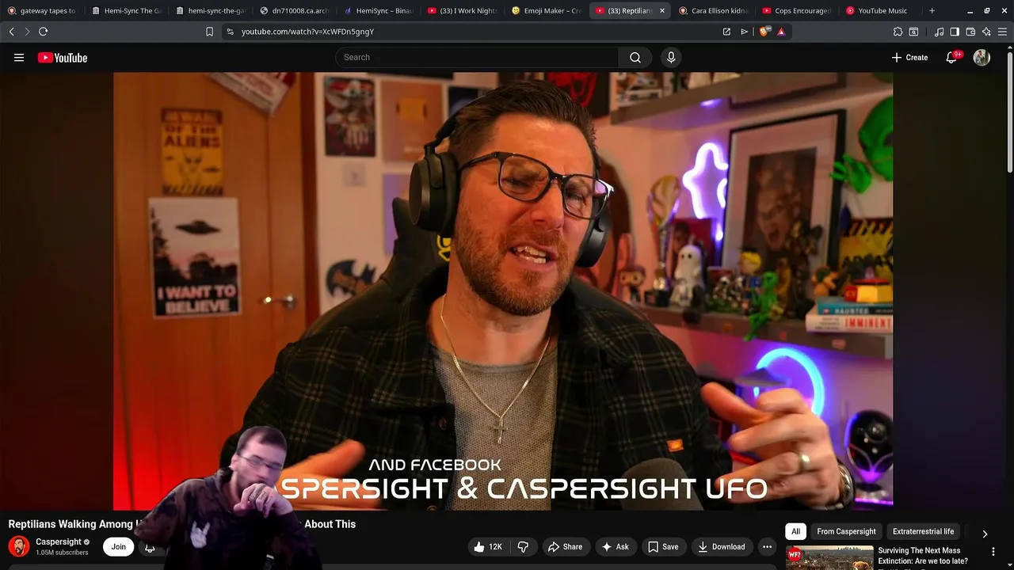This screenshot has height=570, width=1014.
Task: Open the Brave Shields lion icon
Action: 764,32
